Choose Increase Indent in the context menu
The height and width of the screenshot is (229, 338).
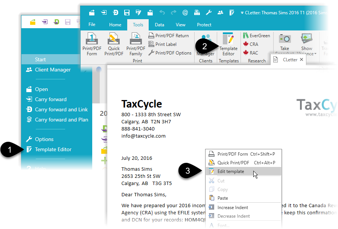244,208
